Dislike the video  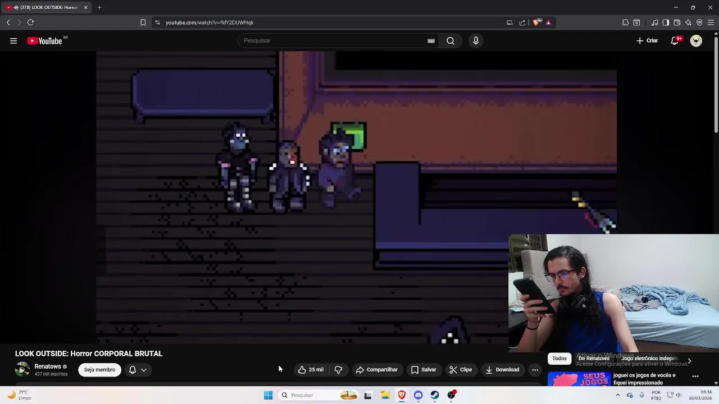pyautogui.click(x=338, y=370)
